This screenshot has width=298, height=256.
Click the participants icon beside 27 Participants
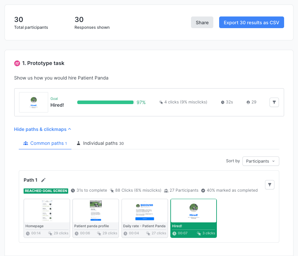[167, 190]
